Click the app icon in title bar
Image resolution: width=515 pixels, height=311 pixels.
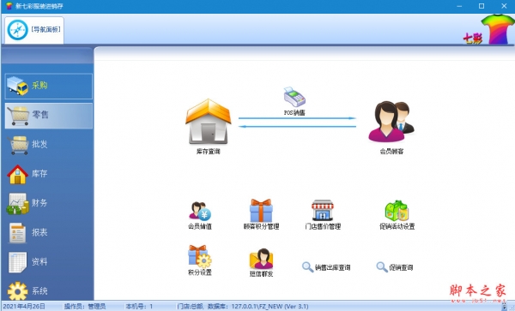click(9, 6)
